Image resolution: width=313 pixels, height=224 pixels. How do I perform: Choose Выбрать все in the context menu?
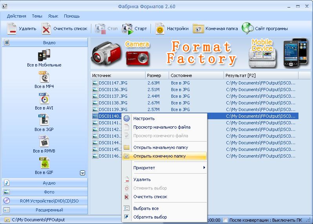(164, 208)
